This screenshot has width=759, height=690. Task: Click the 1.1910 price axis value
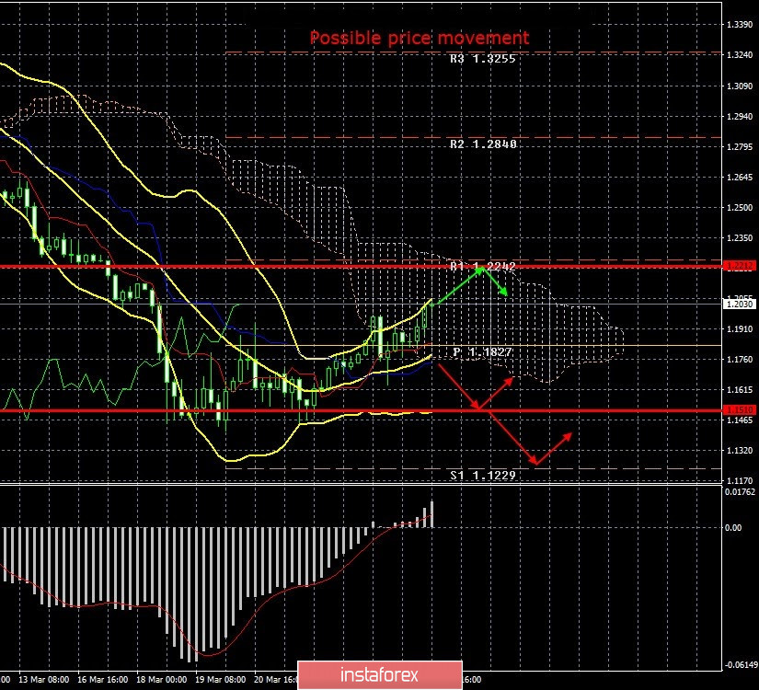coord(740,329)
